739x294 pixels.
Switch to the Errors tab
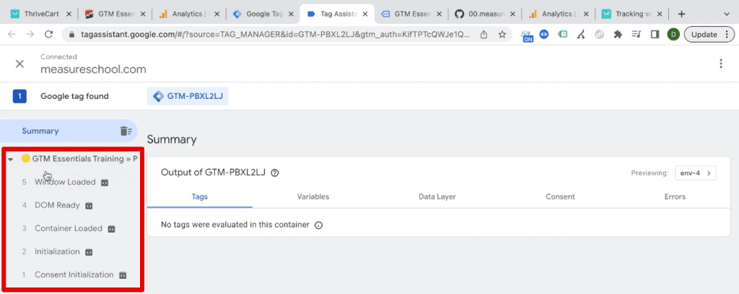(675, 196)
